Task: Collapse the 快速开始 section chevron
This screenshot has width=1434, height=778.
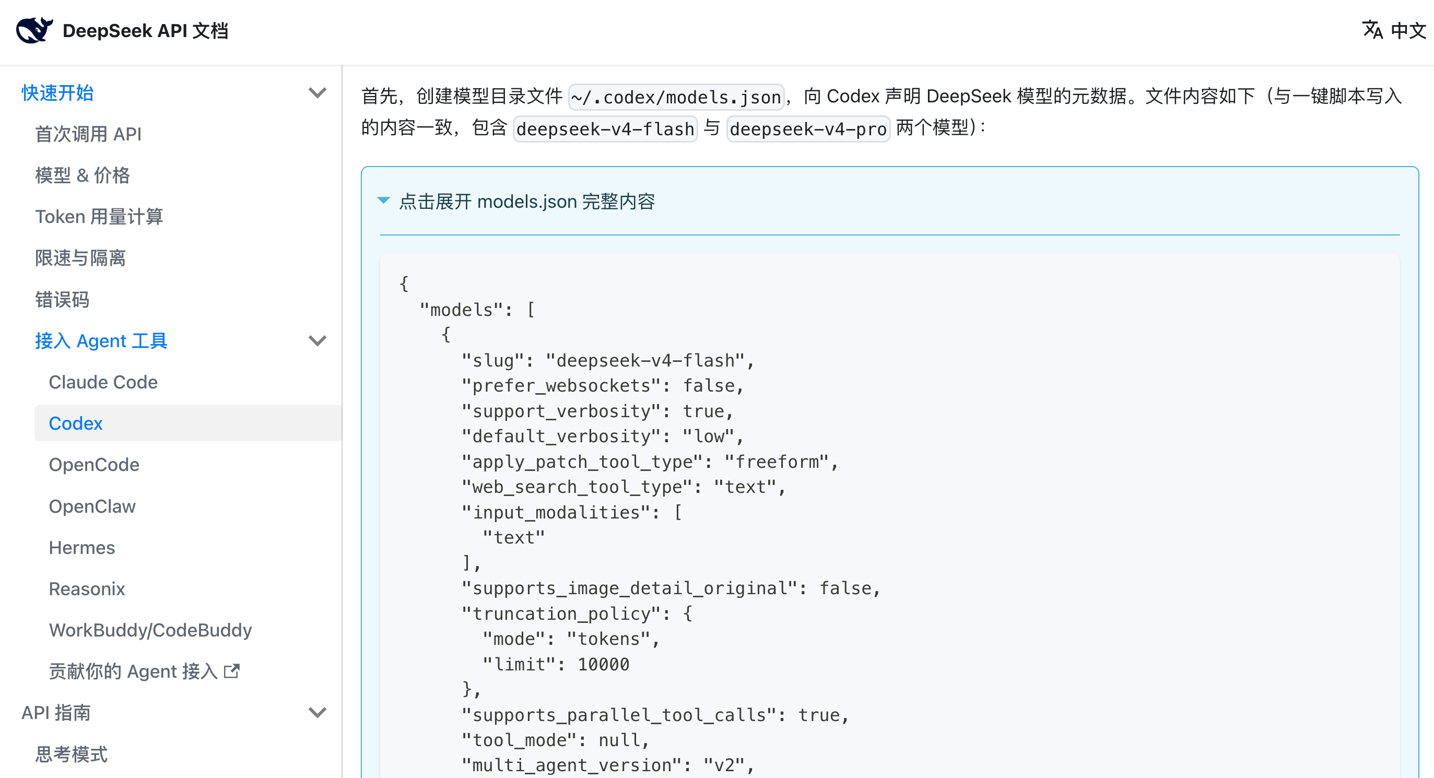Action: tap(318, 93)
